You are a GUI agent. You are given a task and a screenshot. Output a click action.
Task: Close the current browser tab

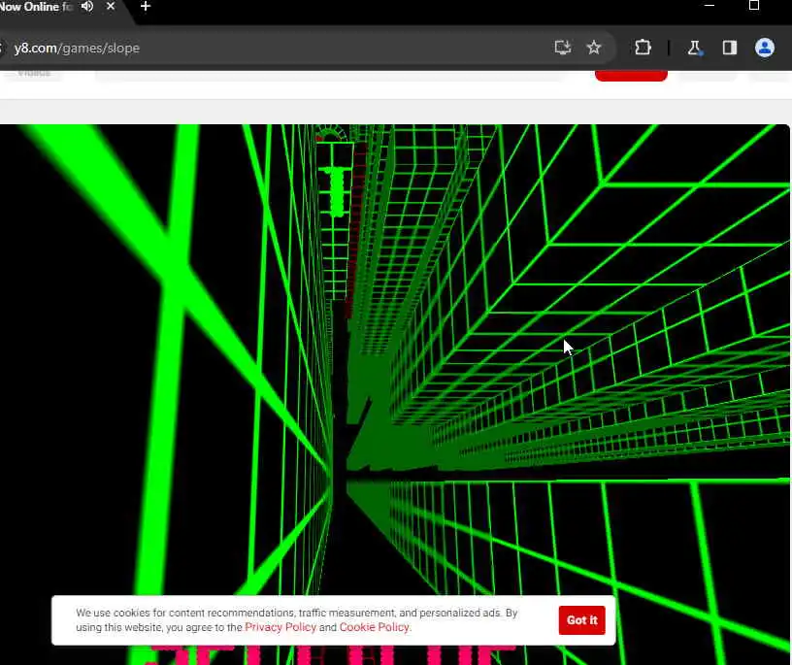click(111, 6)
